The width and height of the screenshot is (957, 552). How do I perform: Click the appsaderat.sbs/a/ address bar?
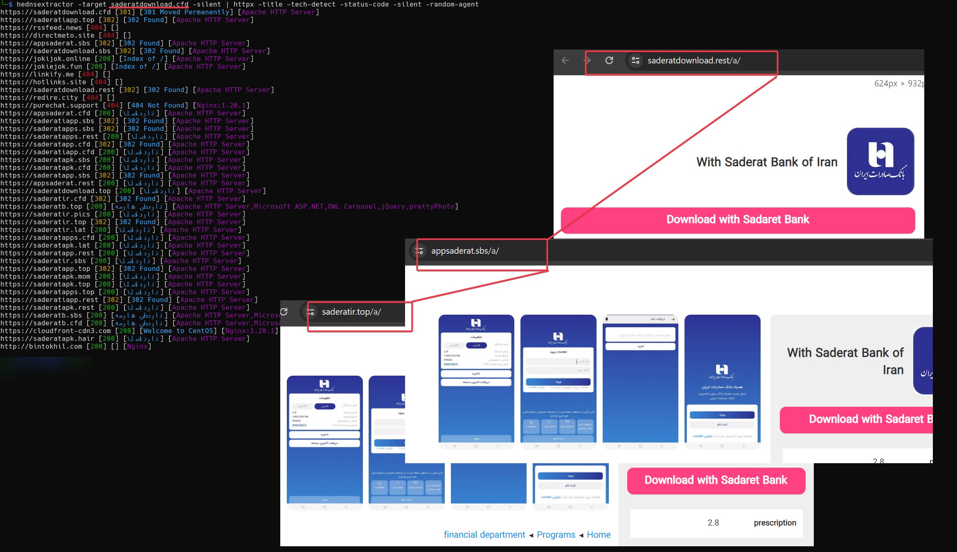click(465, 251)
